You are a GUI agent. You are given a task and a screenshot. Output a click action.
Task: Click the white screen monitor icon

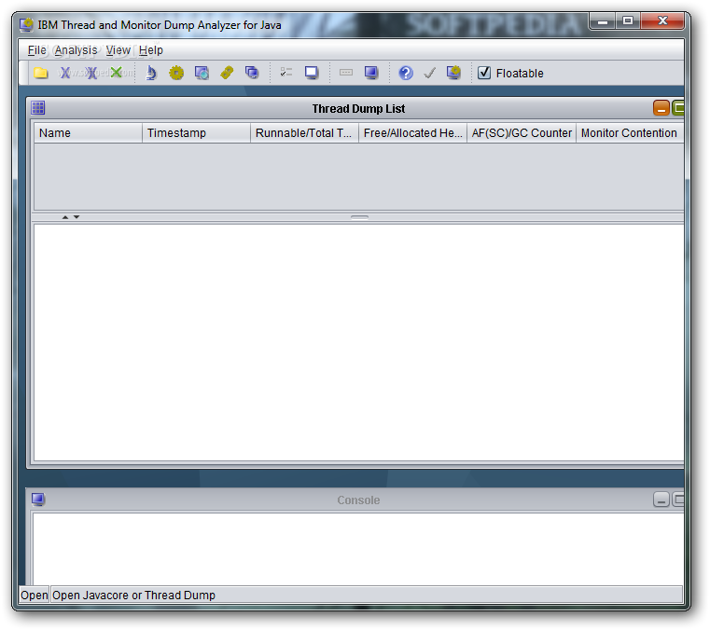(312, 73)
